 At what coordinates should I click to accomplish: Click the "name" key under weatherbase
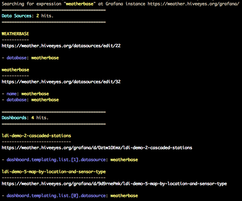[x=13, y=94]
